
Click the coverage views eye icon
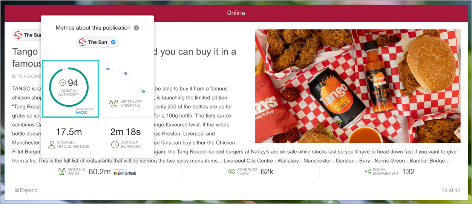[x=231, y=172]
